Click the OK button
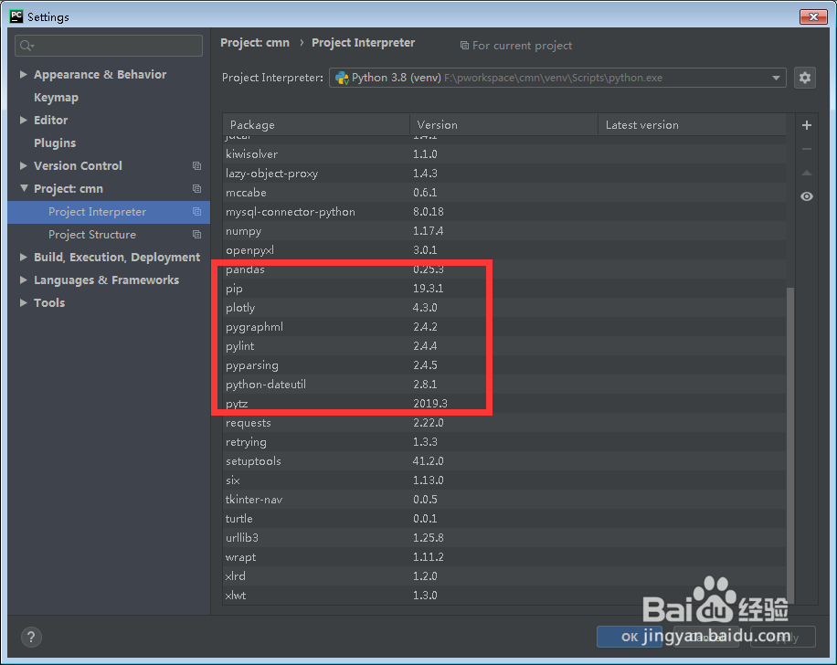 click(630, 637)
